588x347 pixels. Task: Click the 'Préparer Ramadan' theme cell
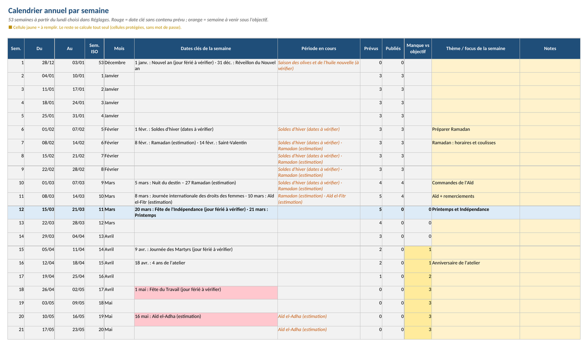coord(476,132)
